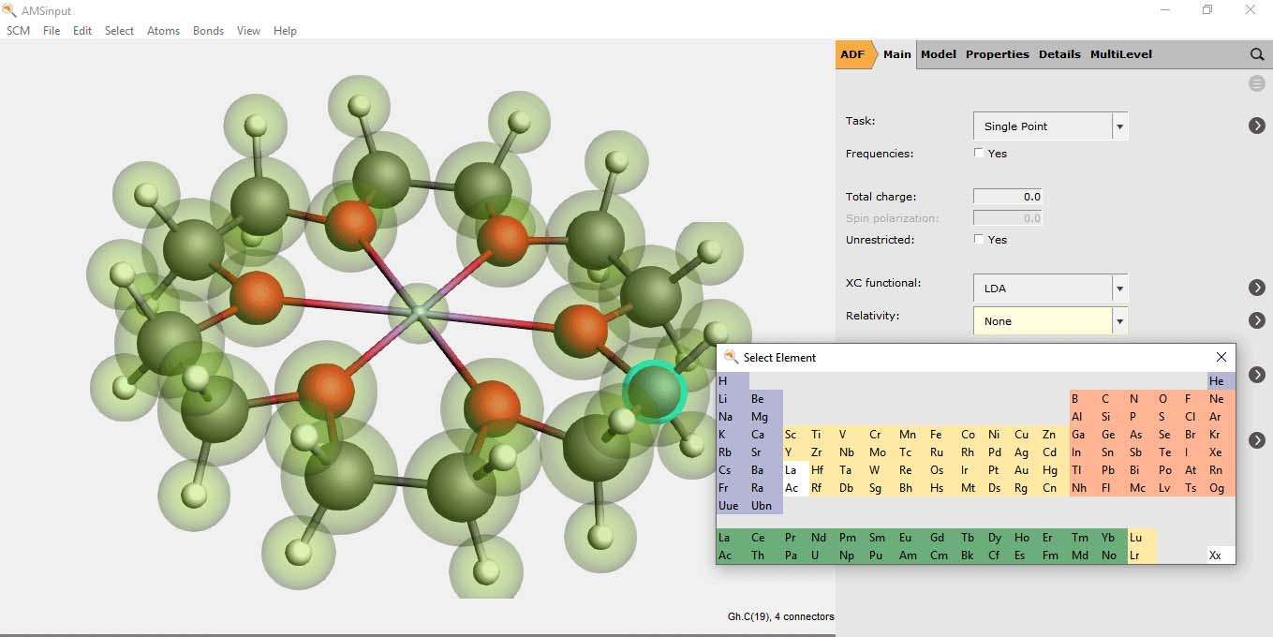The width and height of the screenshot is (1273, 637).
Task: Open details arrow next to XC functional
Action: (1257, 288)
